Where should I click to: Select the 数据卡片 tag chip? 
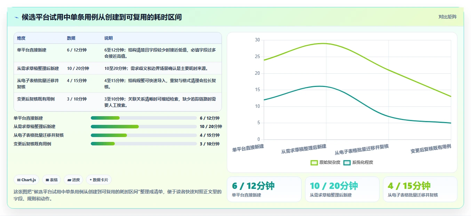[99, 180]
